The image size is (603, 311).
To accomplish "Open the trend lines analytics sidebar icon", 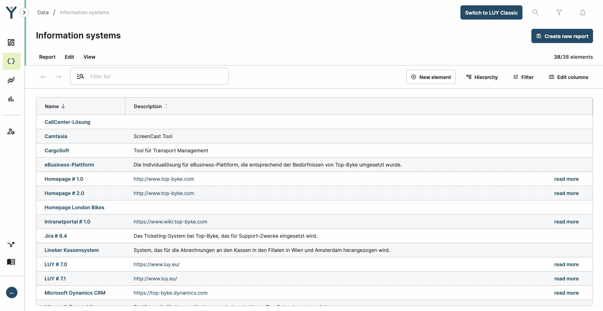I will coord(11,80).
